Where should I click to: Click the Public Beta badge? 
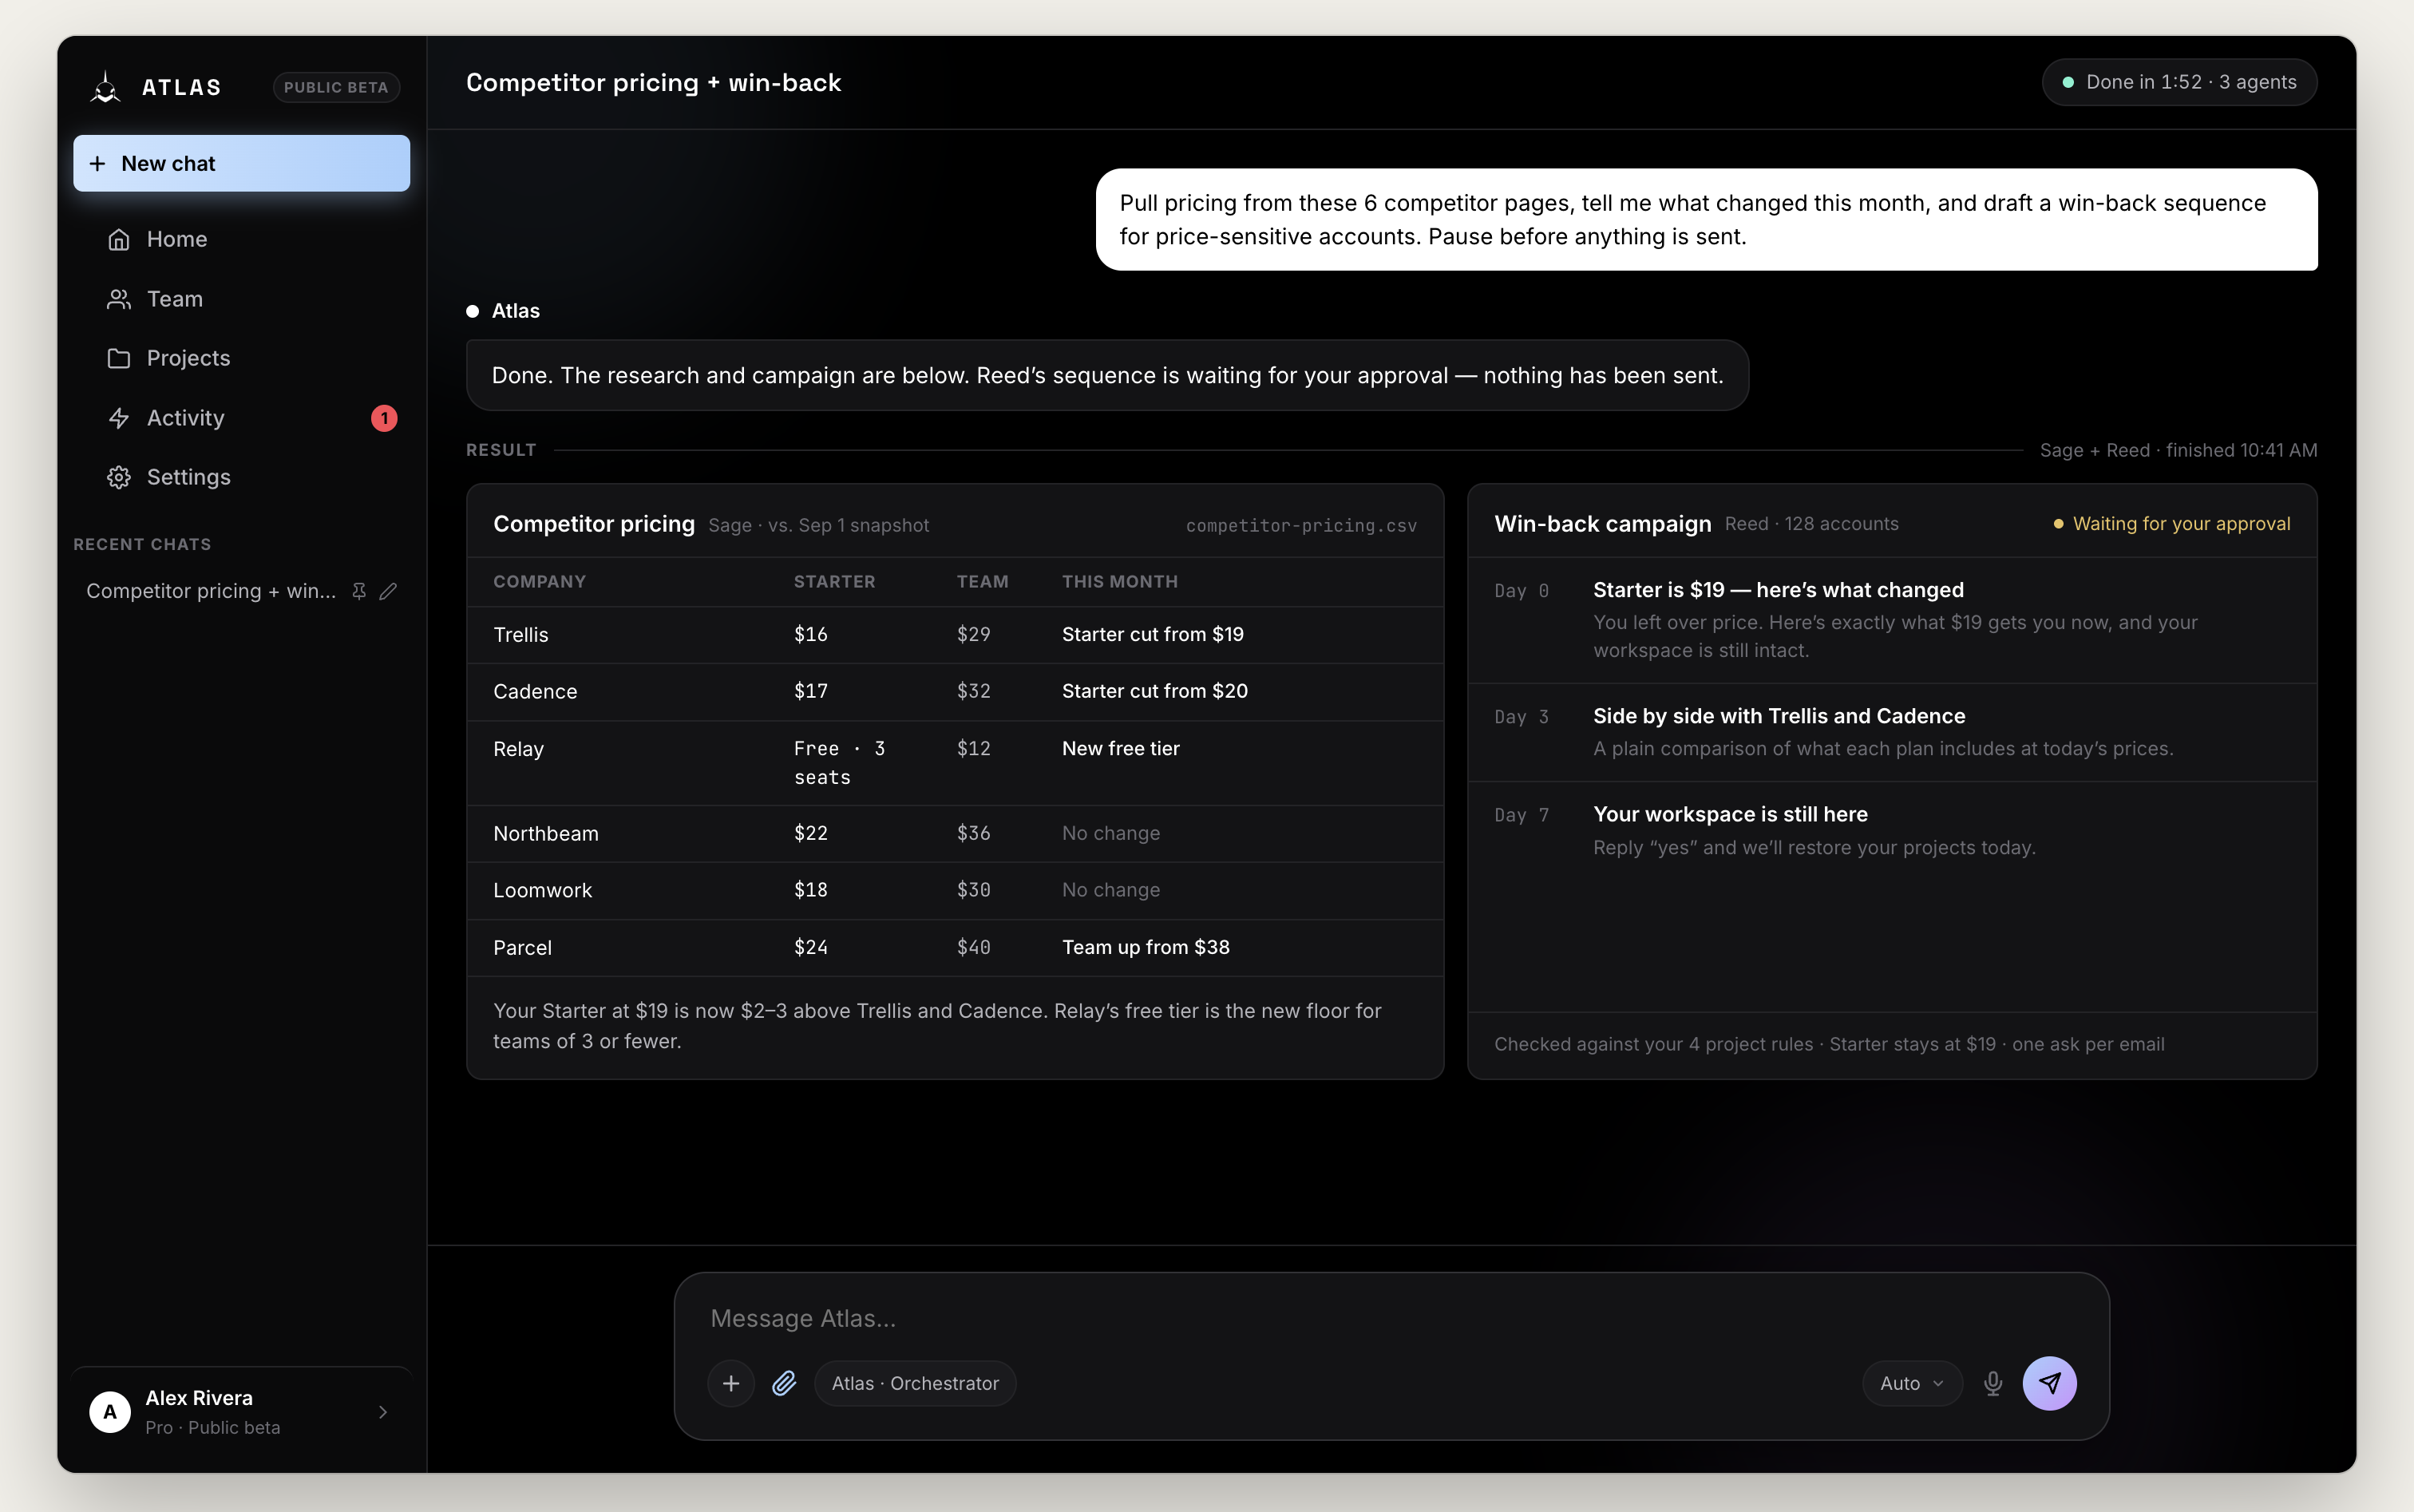click(336, 87)
